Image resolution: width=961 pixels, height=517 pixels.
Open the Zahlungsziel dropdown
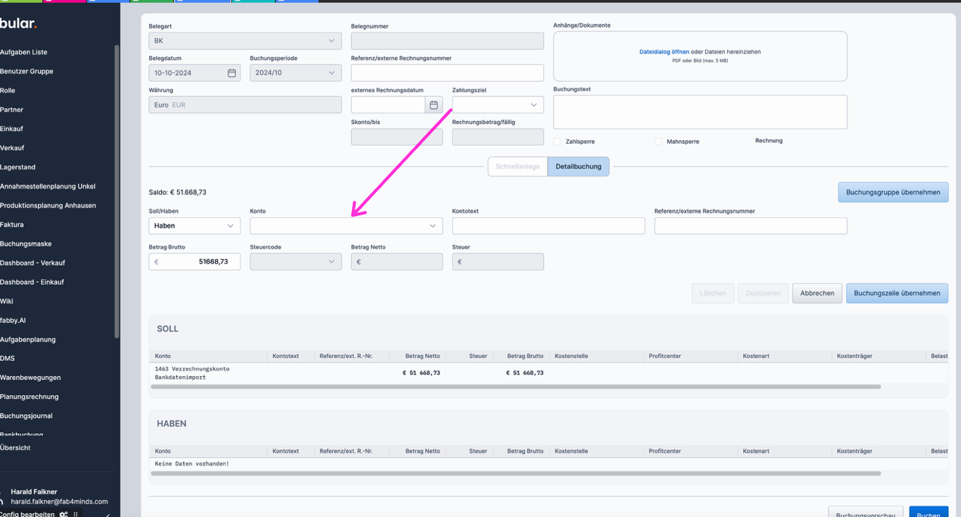click(x=497, y=104)
